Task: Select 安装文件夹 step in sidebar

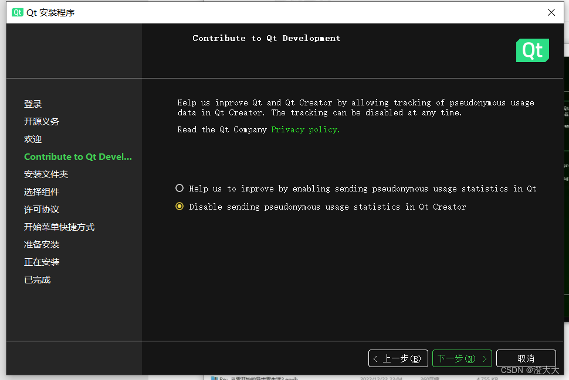Action: click(x=46, y=174)
